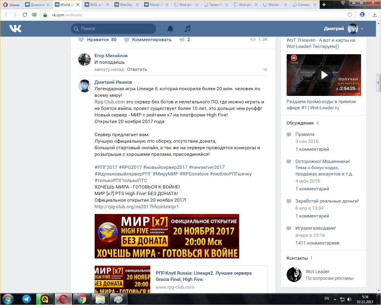Click the page vertical scrollbar
The image size is (381, 305).
coord(378,83)
